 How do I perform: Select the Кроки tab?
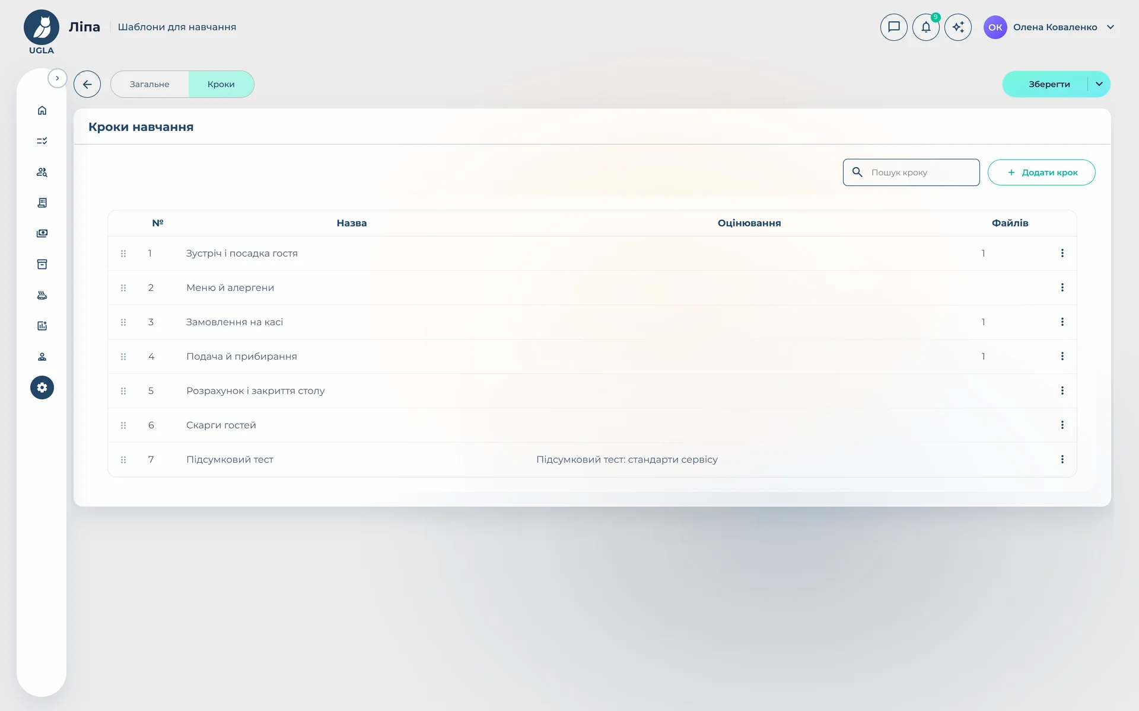[x=221, y=84]
